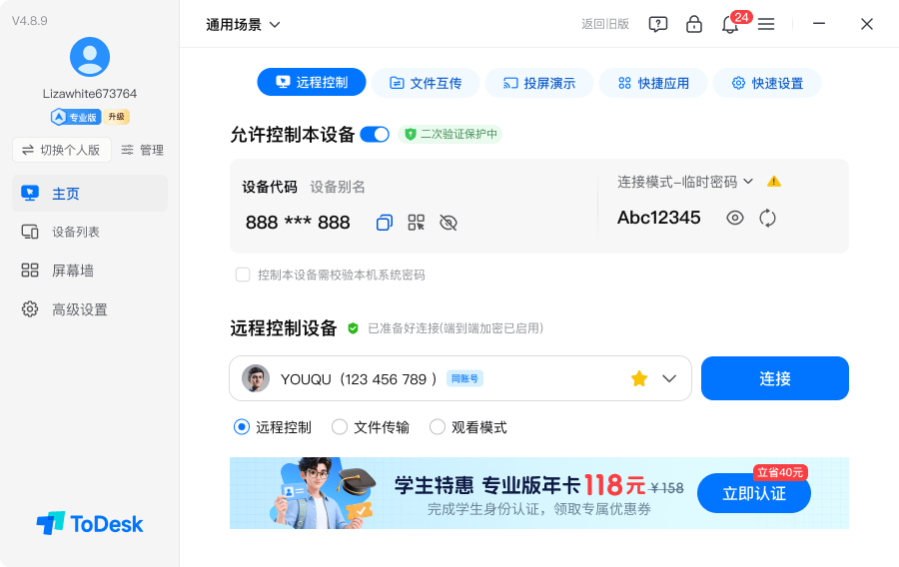
Task: Click the favorite star icon
Action: tap(638, 378)
